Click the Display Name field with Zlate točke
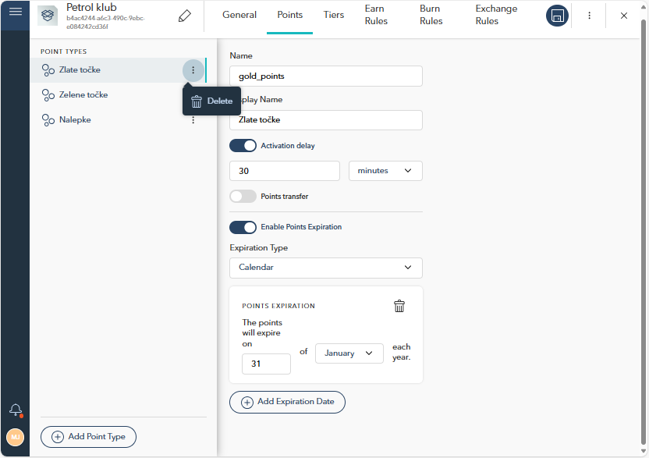This screenshot has height=458, width=649. coord(326,120)
